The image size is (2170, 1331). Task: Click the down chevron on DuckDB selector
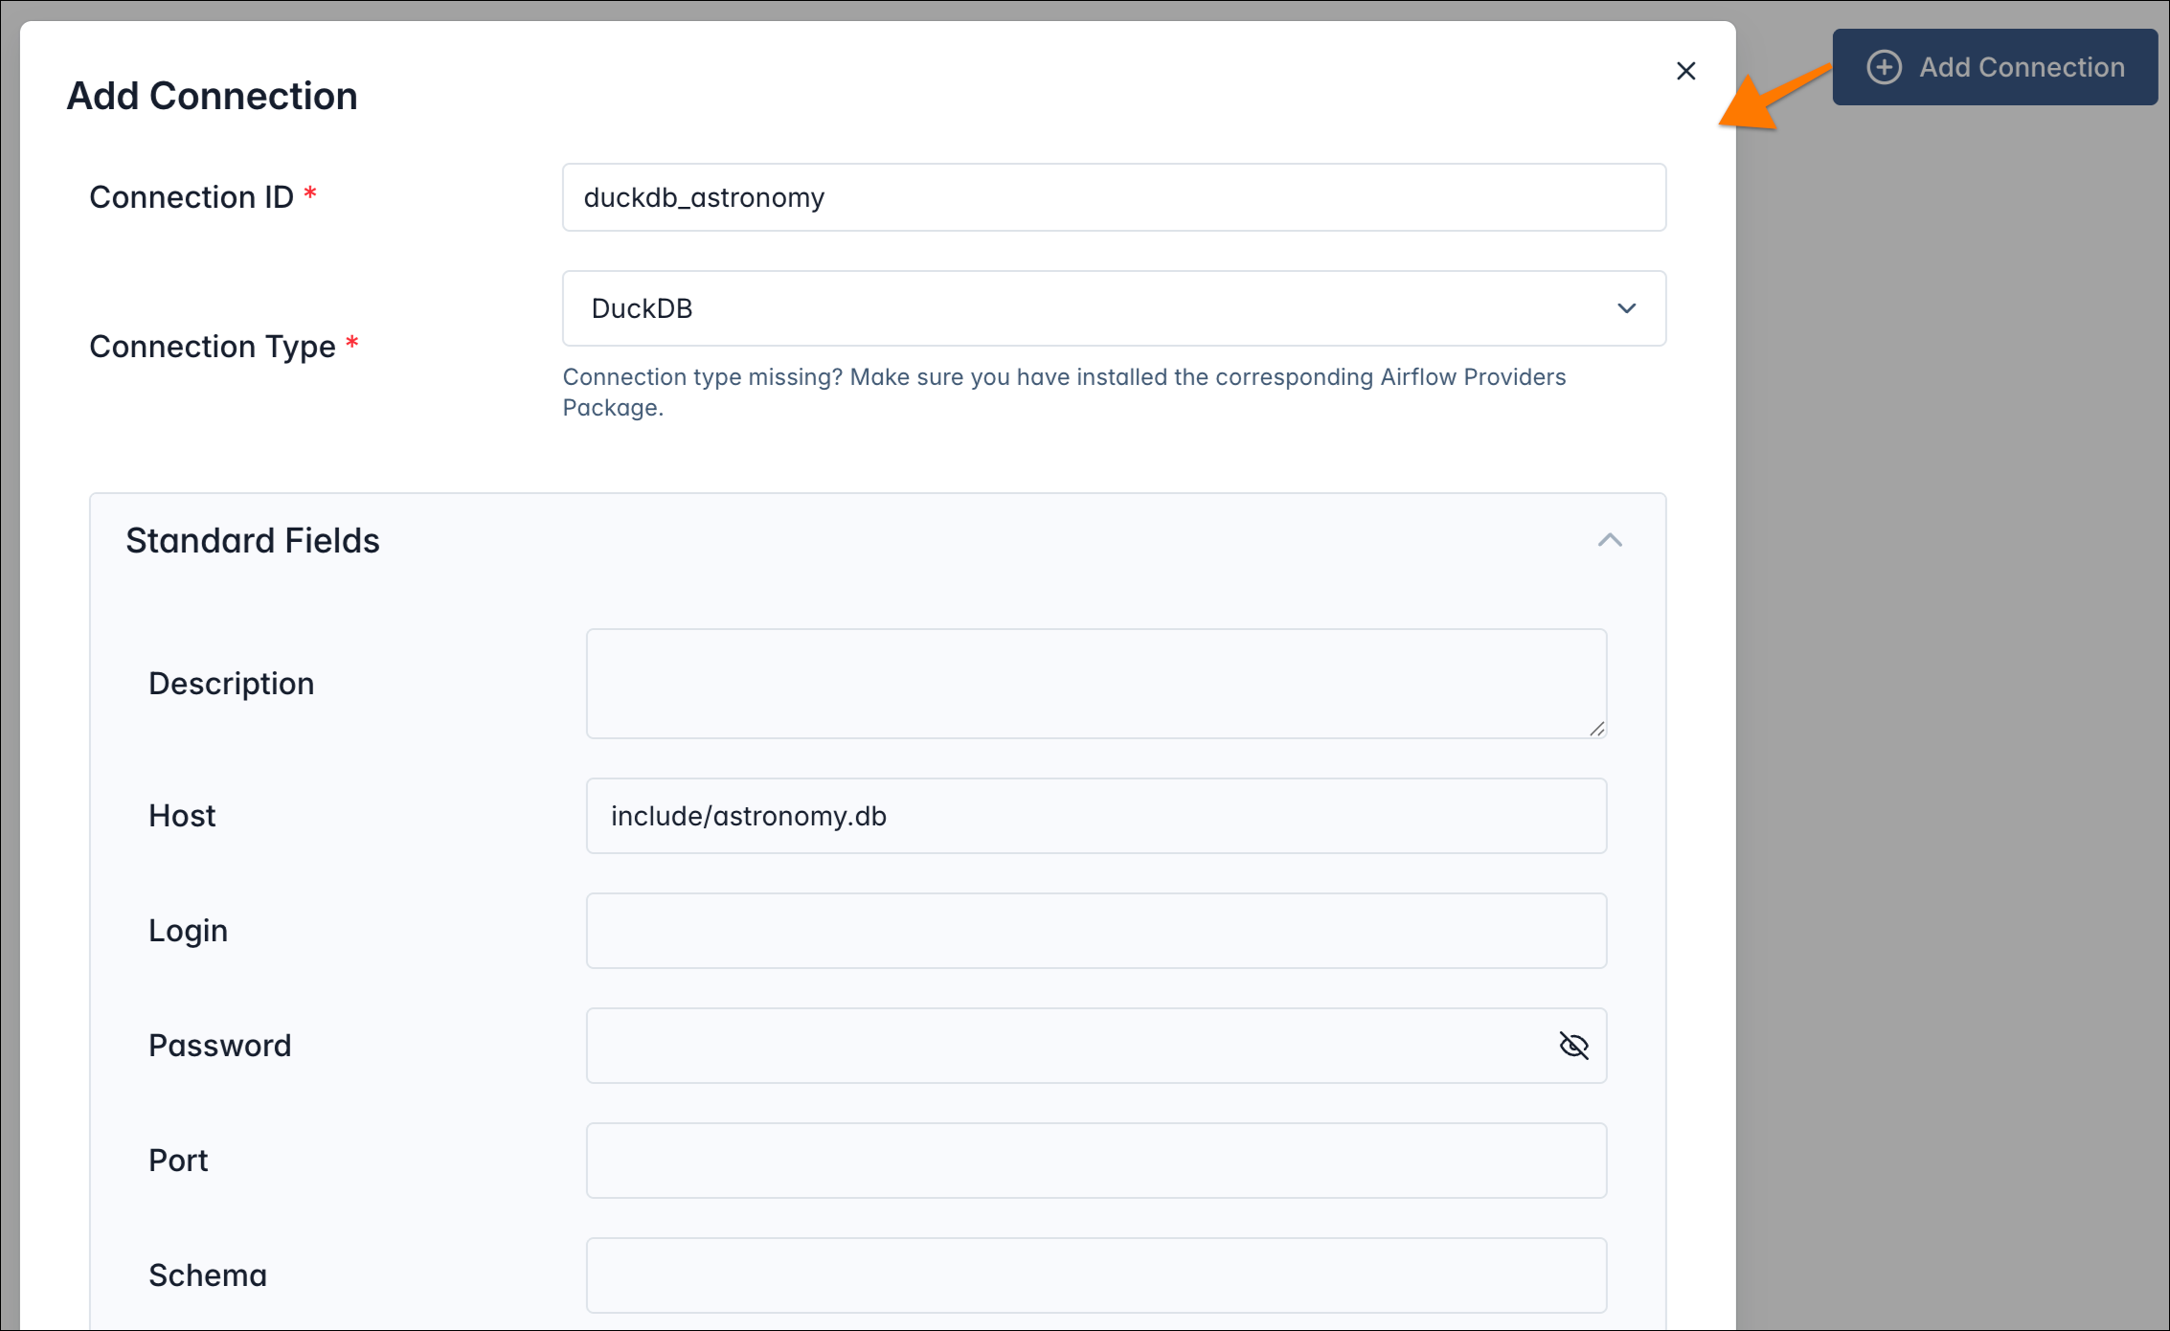pyautogui.click(x=1626, y=308)
